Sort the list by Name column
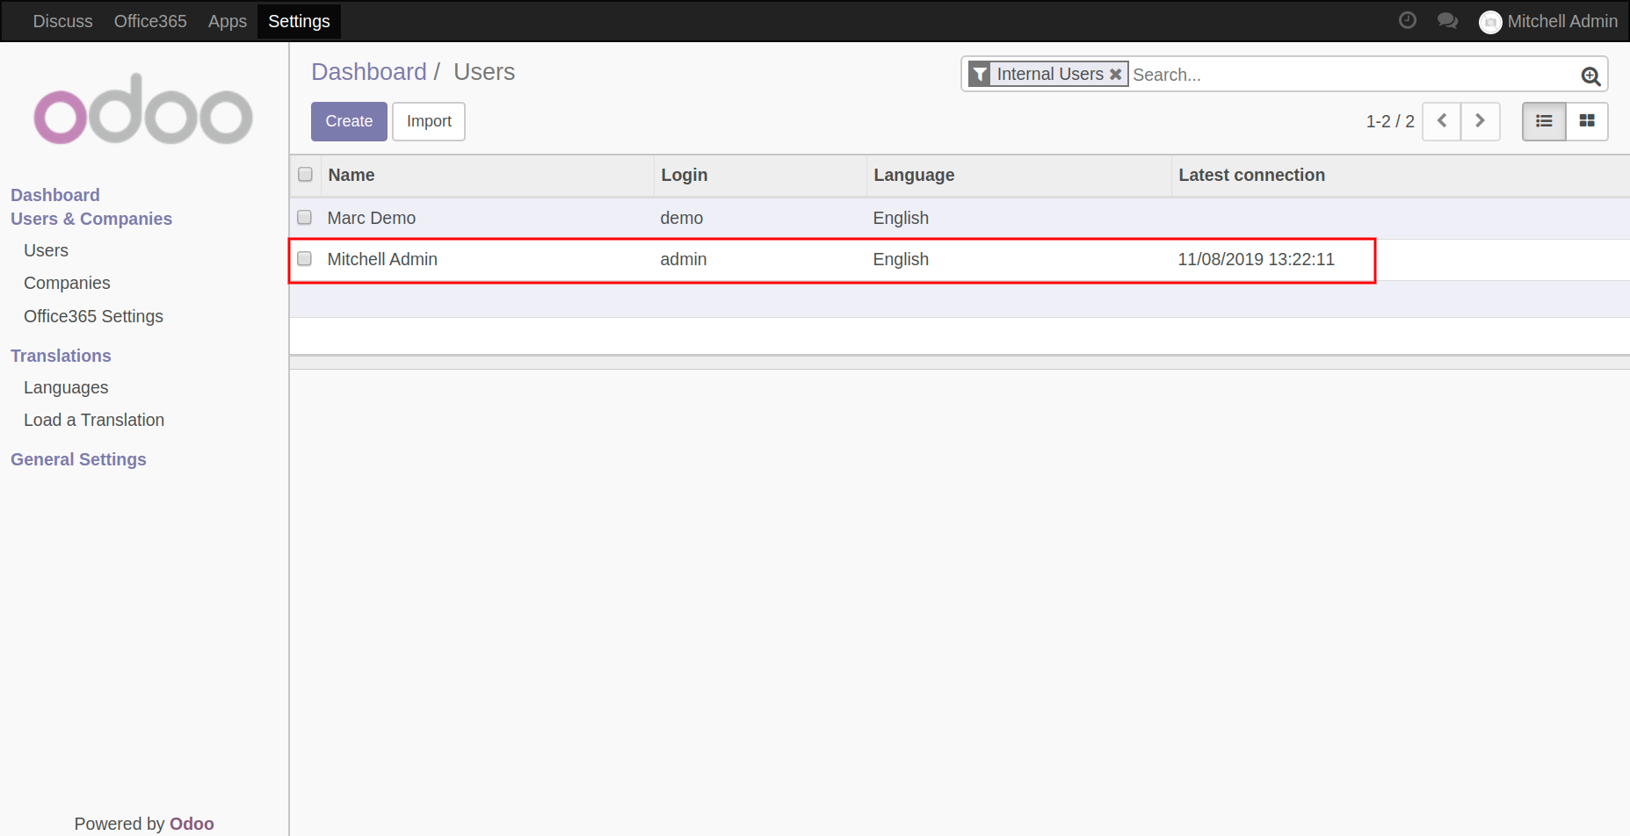The width and height of the screenshot is (1630, 836). pyautogui.click(x=351, y=175)
